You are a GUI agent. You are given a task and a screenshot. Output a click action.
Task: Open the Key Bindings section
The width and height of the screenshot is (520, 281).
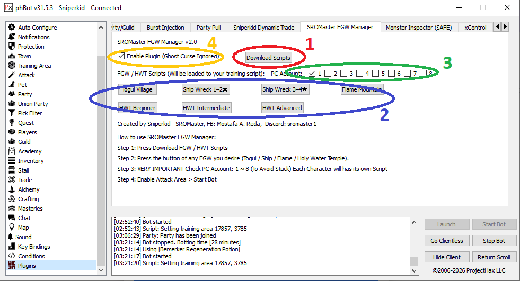pyautogui.click(x=33, y=247)
